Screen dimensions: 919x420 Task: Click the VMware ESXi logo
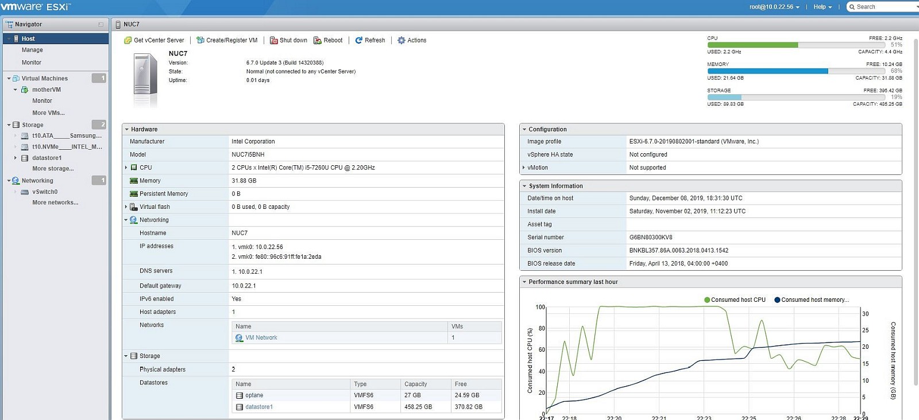36,7
